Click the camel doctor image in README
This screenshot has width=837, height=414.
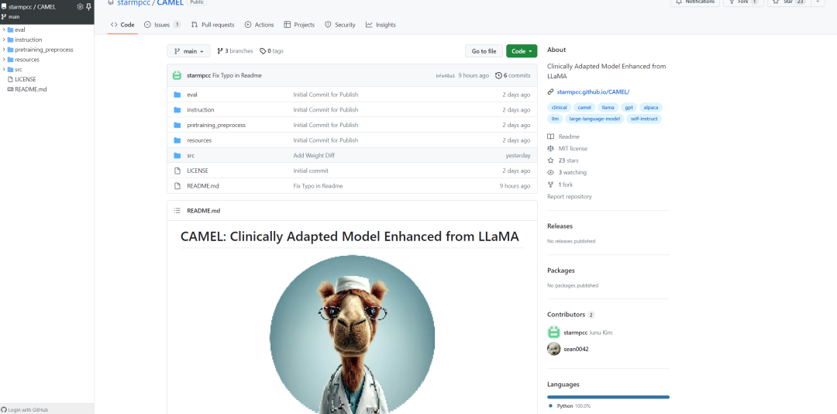coord(352,333)
